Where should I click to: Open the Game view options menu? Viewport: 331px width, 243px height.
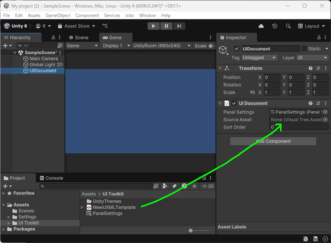[211, 37]
